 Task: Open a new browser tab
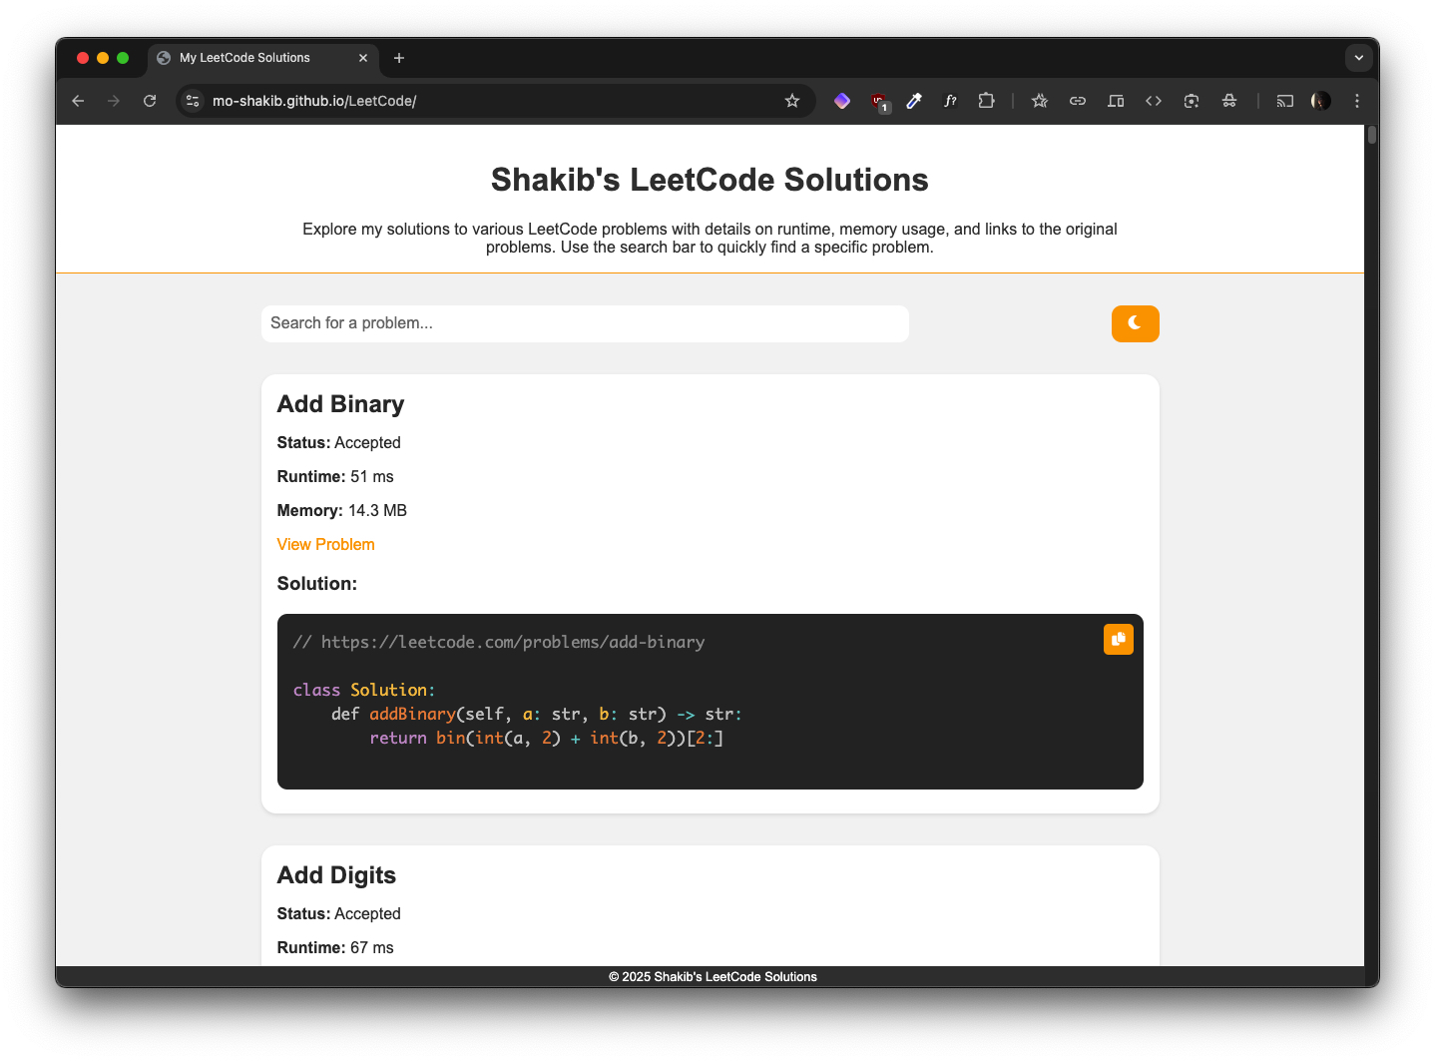point(399,58)
